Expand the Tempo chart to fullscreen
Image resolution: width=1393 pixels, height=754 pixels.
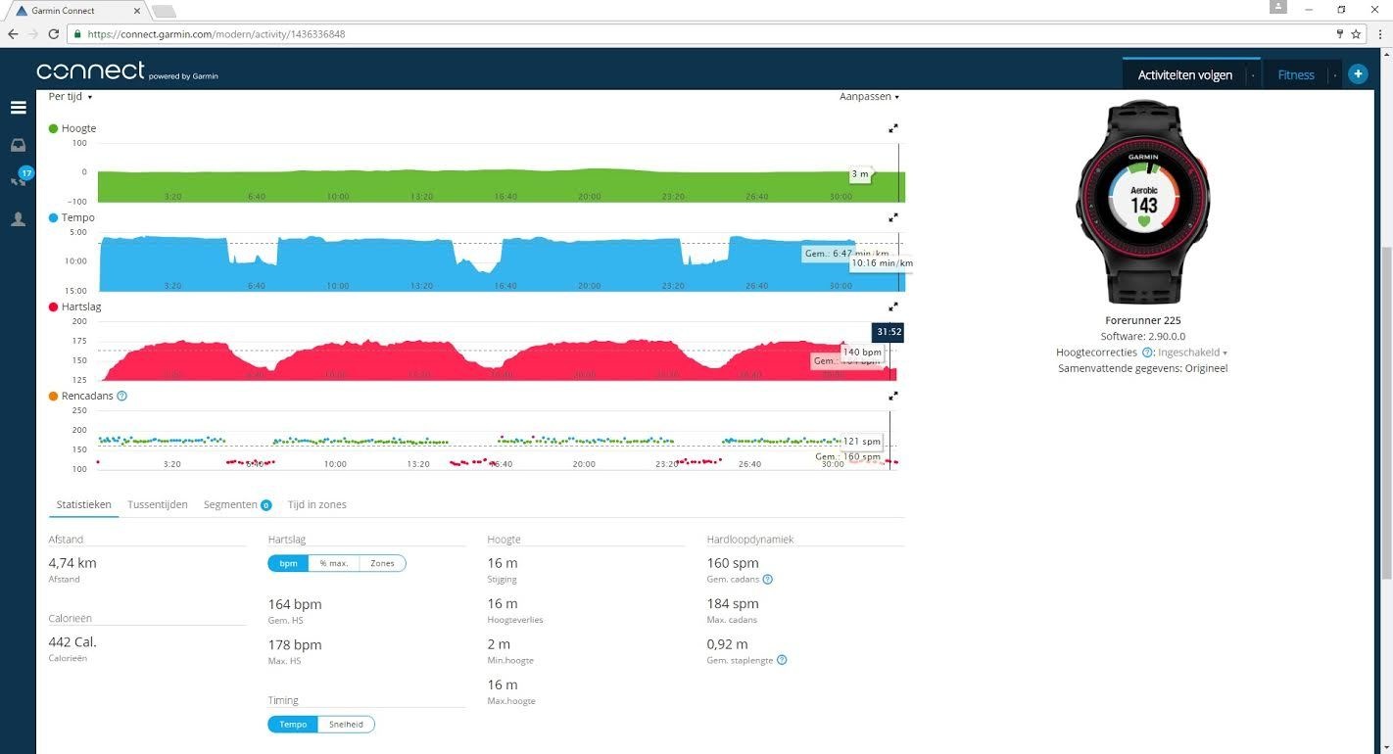[x=893, y=217]
